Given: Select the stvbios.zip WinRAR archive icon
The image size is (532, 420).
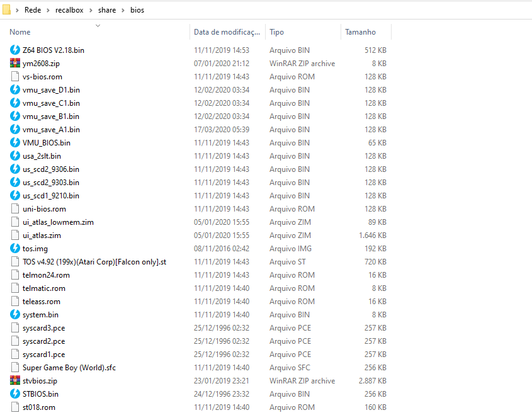Looking at the screenshot, I should click(15, 381).
